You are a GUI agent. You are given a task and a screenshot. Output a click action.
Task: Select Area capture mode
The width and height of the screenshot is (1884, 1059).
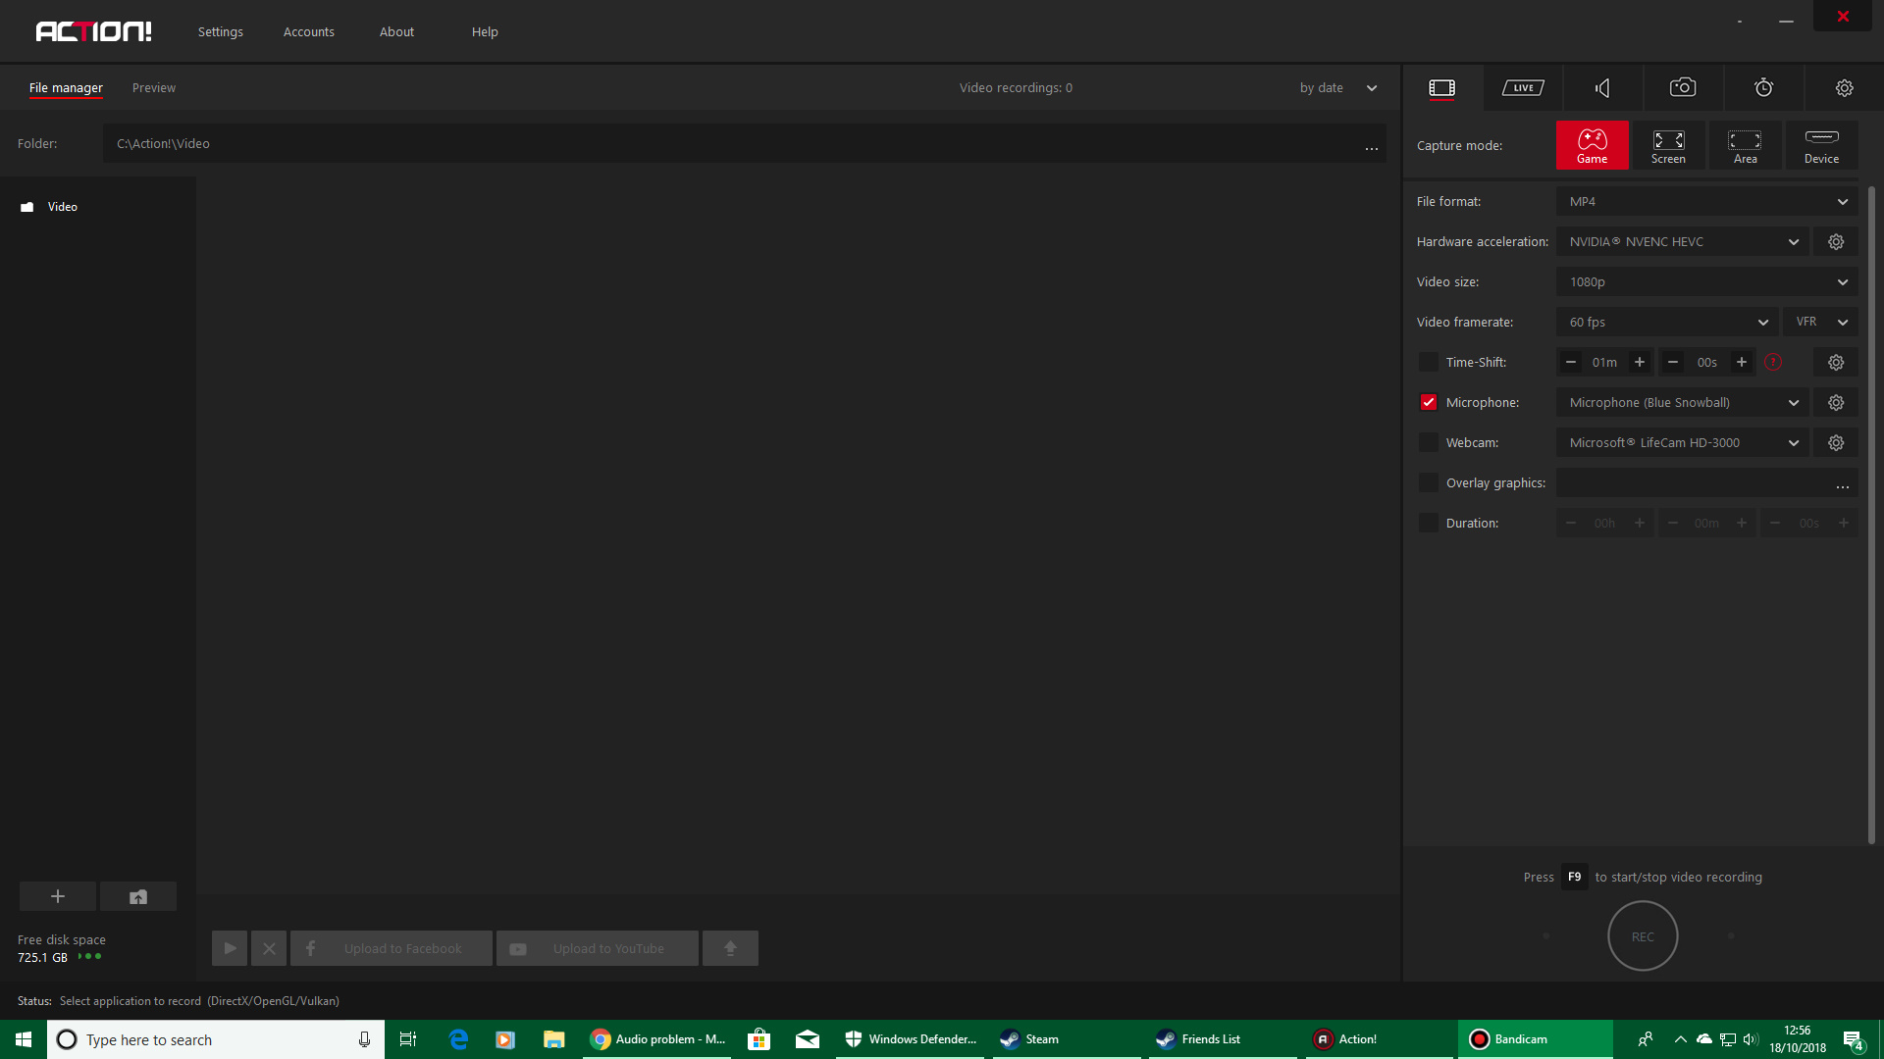[x=1745, y=145]
